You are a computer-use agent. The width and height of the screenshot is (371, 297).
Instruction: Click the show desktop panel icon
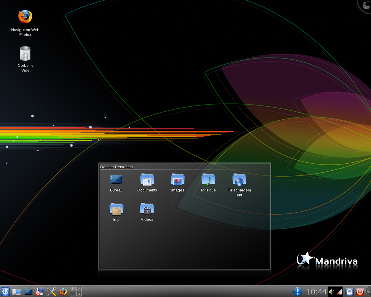(x=28, y=291)
